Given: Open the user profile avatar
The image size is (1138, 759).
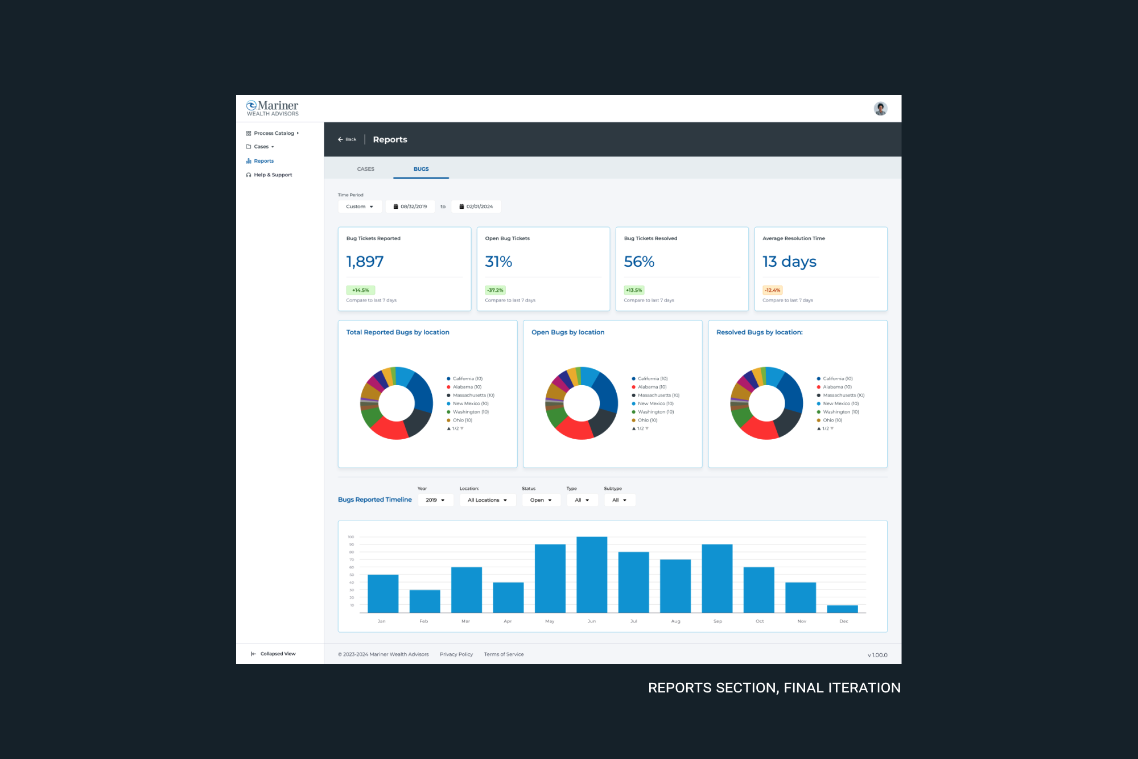Looking at the screenshot, I should (880, 109).
